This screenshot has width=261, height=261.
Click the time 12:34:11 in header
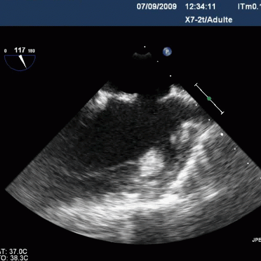[x=200, y=7]
